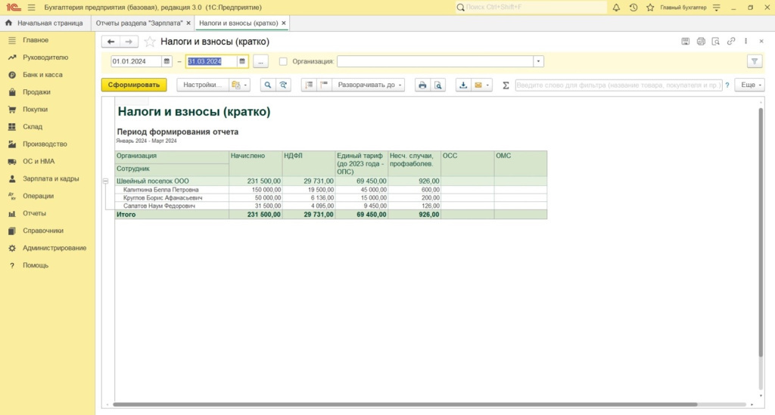The height and width of the screenshot is (415, 775).
Task: Open notifications bell in title bar
Action: click(616, 7)
